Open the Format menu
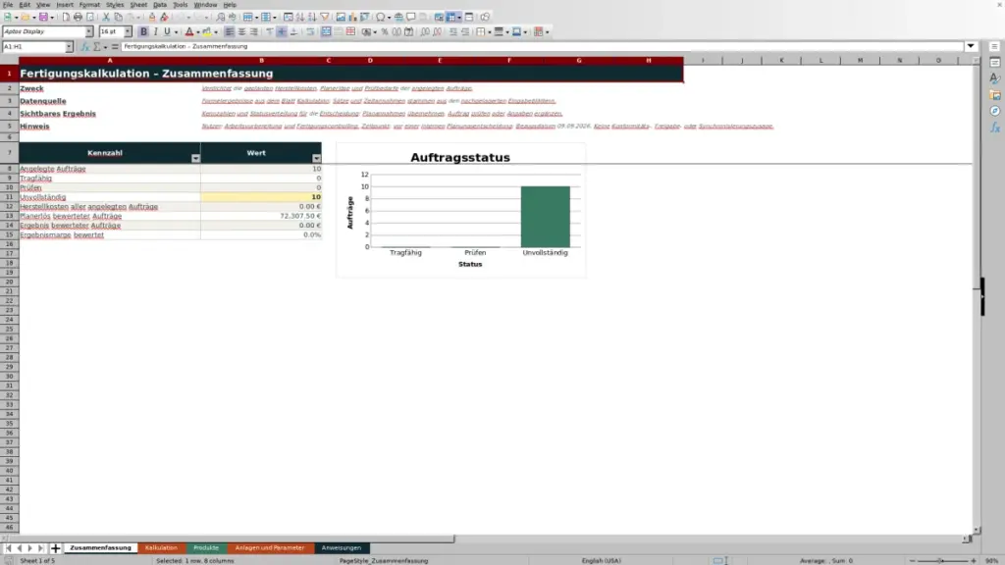 pyautogui.click(x=89, y=5)
